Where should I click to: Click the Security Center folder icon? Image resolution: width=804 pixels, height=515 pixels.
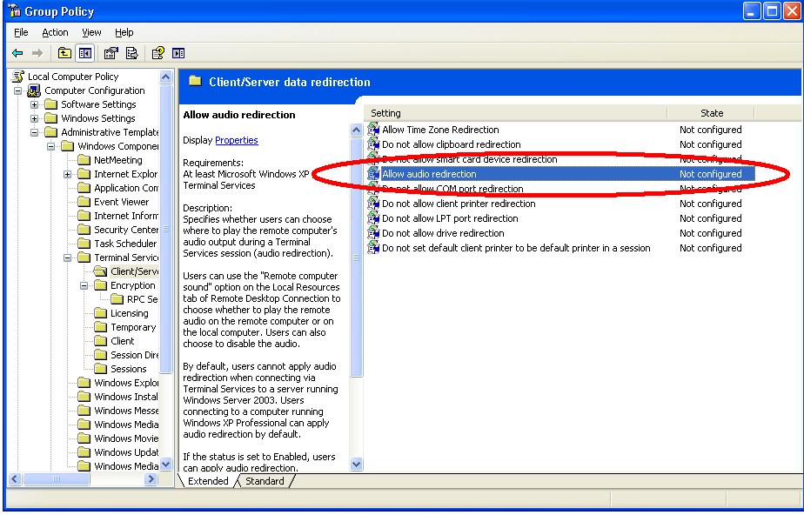click(84, 230)
